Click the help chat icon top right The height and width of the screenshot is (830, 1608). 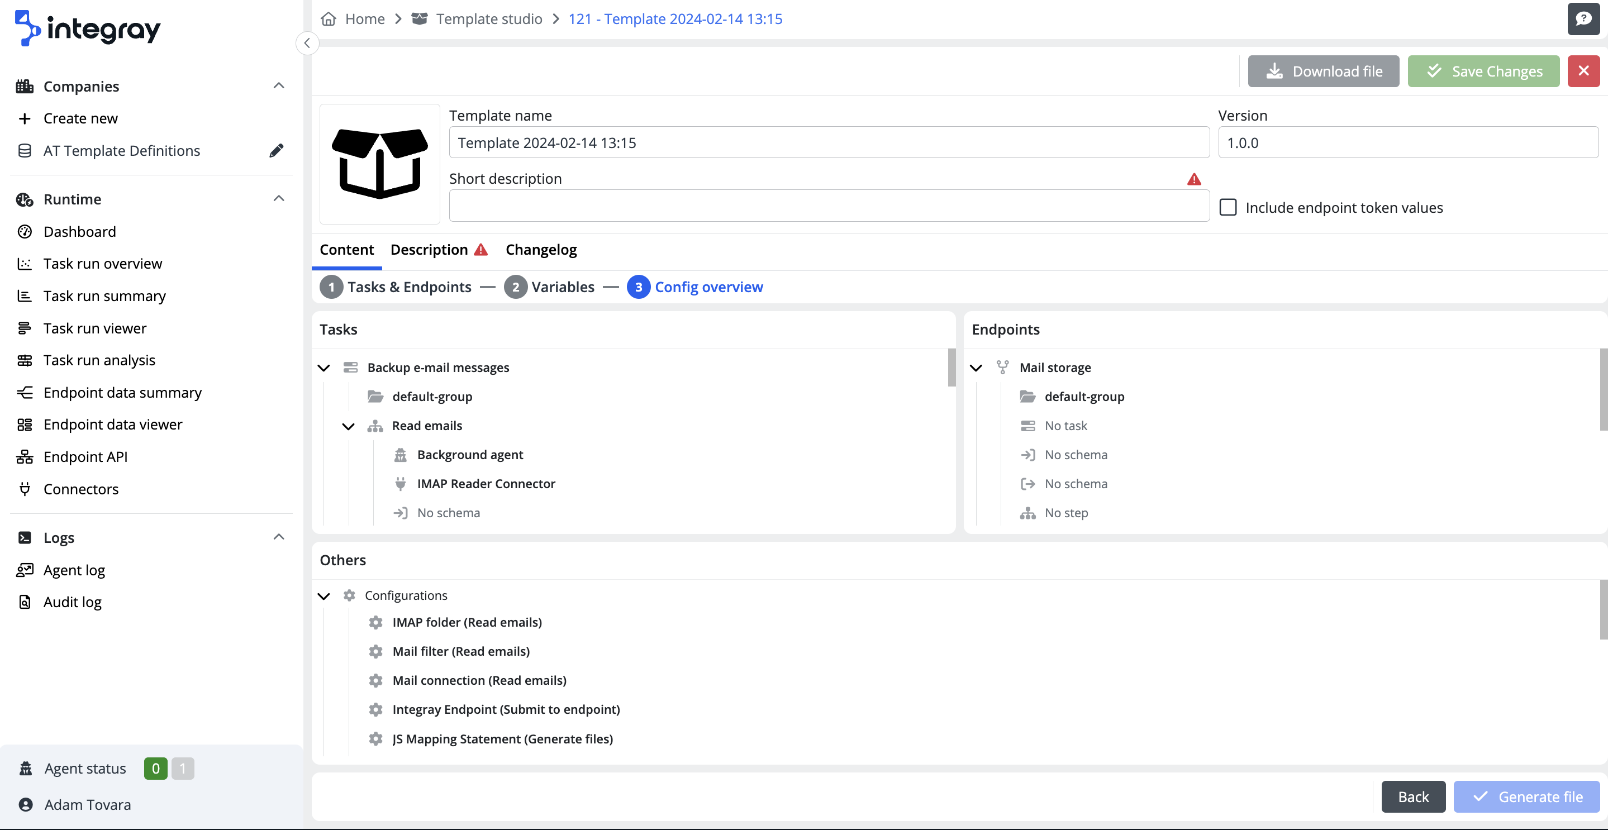[x=1583, y=19]
